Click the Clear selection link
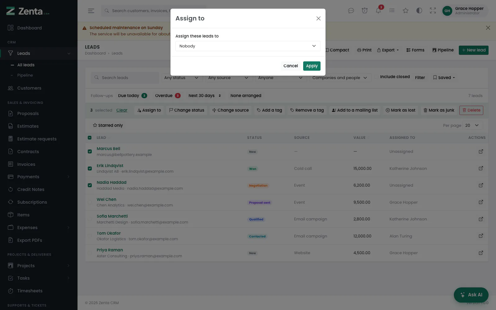This screenshot has width=496, height=310. click(122, 110)
